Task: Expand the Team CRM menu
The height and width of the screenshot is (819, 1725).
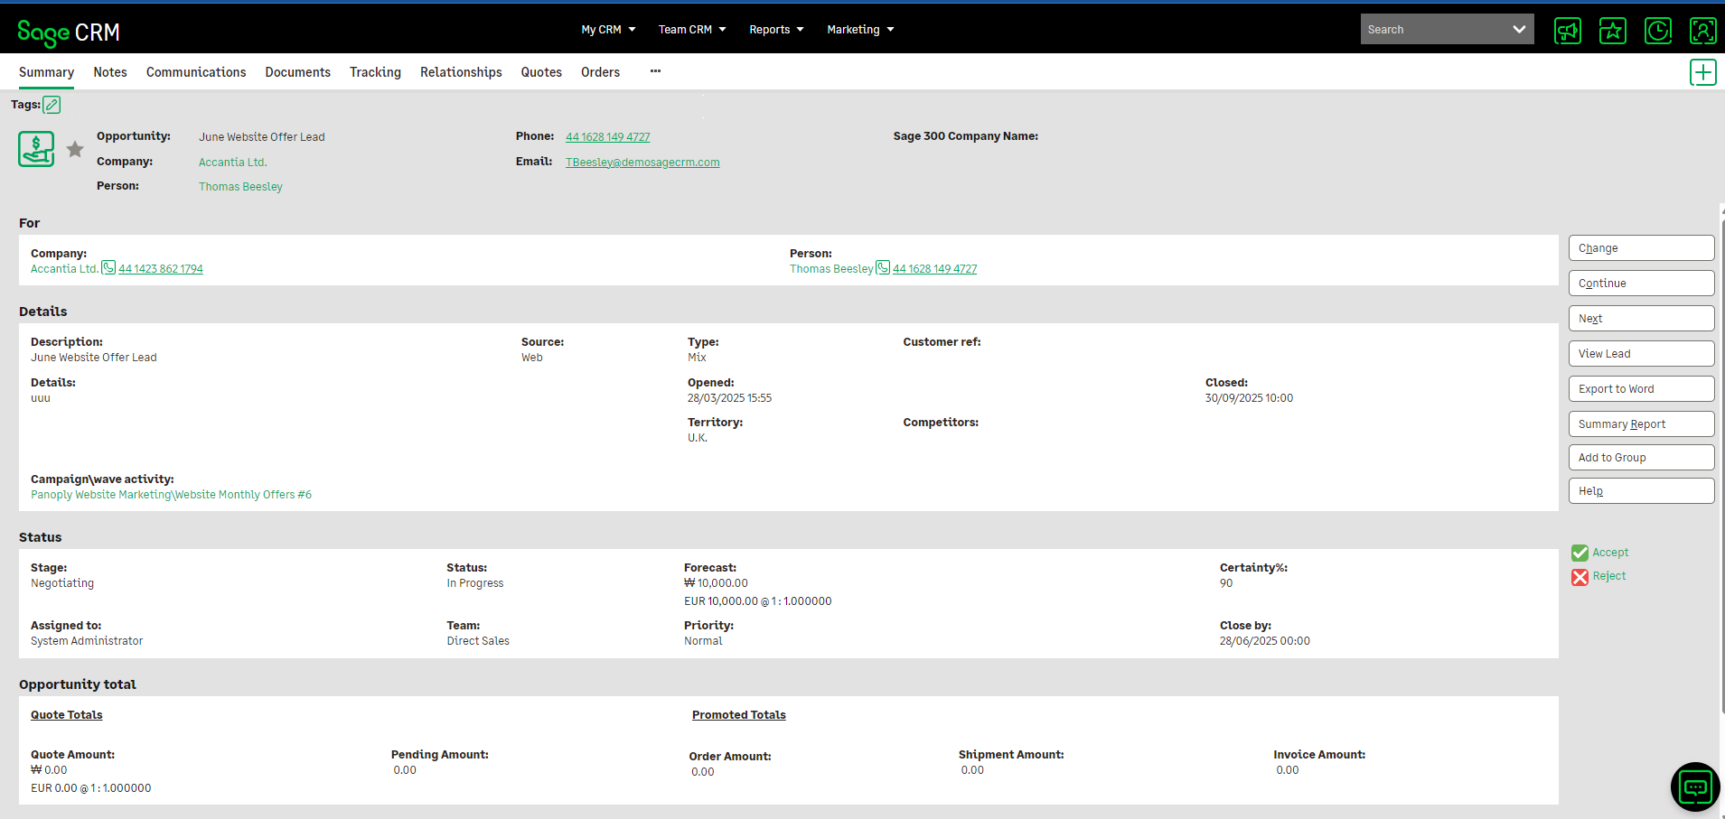Action: (692, 30)
